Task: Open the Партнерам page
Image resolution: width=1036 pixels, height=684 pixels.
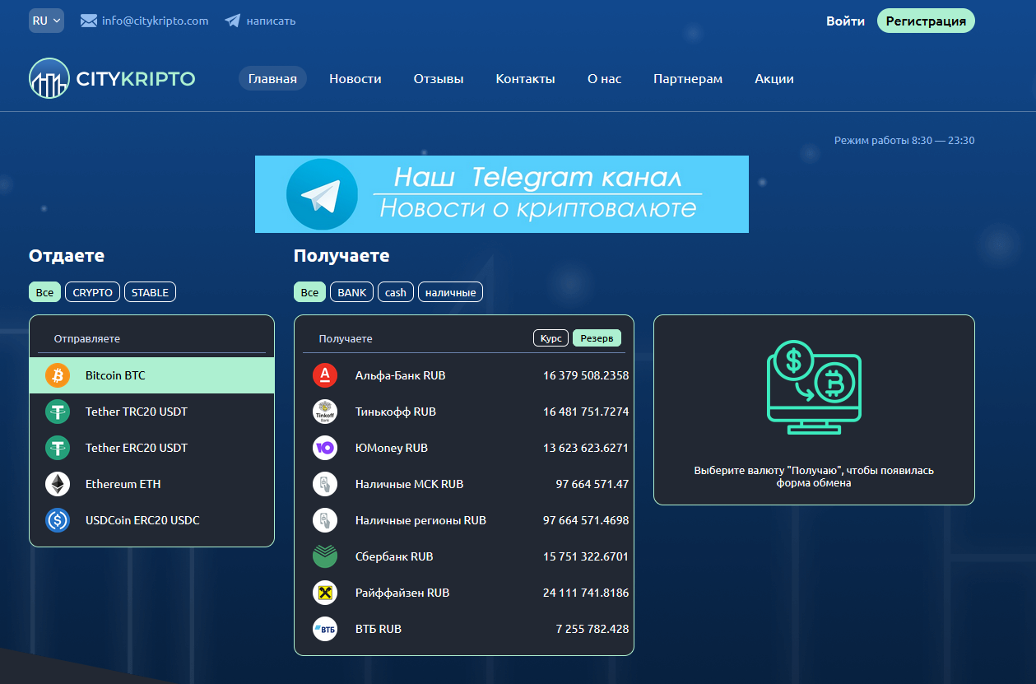Action: coord(687,78)
